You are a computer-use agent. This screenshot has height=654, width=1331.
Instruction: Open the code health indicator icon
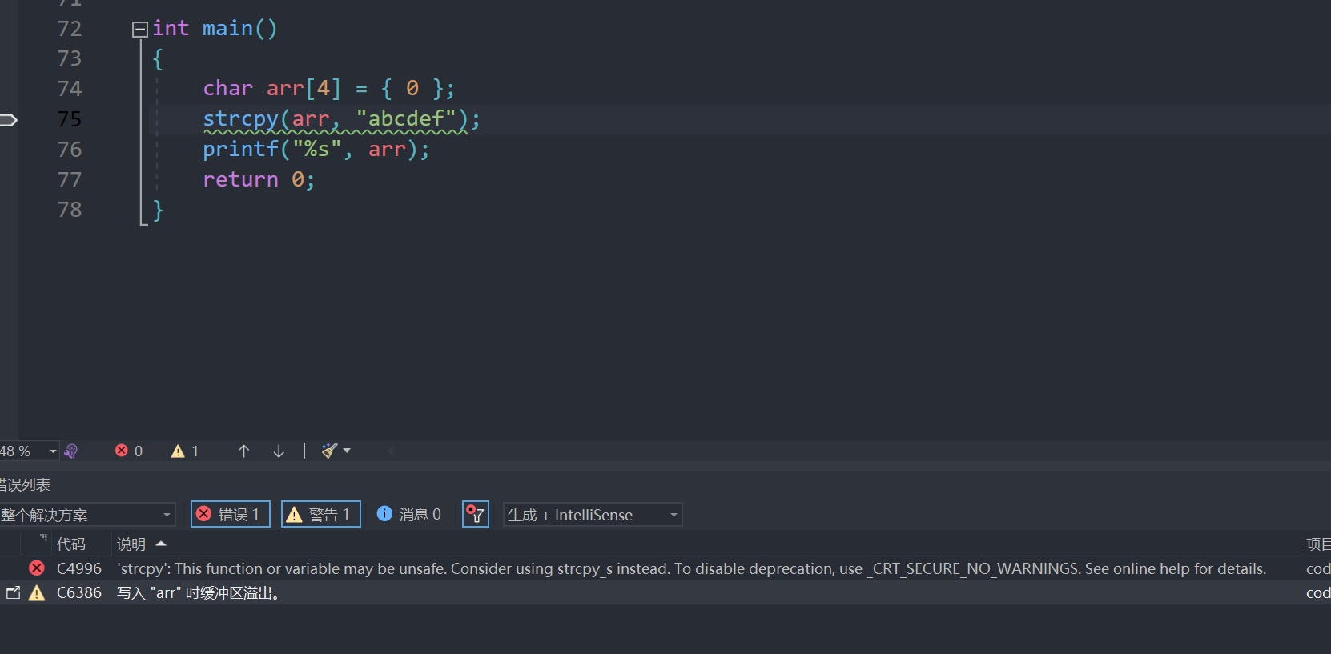71,451
